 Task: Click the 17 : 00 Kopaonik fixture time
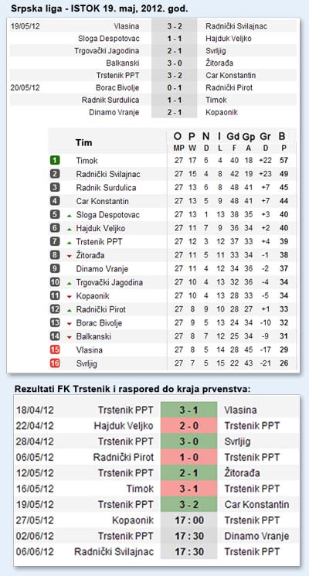coord(189,520)
